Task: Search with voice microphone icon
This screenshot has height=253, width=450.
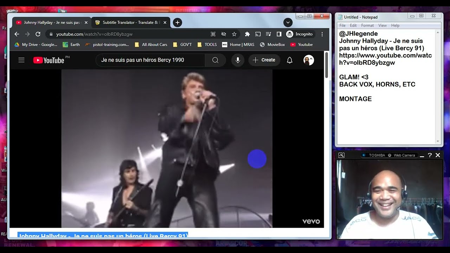Action: point(238,60)
